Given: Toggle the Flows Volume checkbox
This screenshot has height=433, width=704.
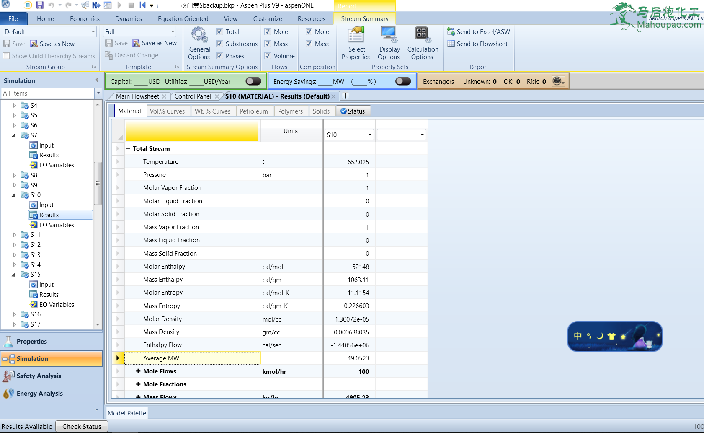Looking at the screenshot, I should coord(268,56).
